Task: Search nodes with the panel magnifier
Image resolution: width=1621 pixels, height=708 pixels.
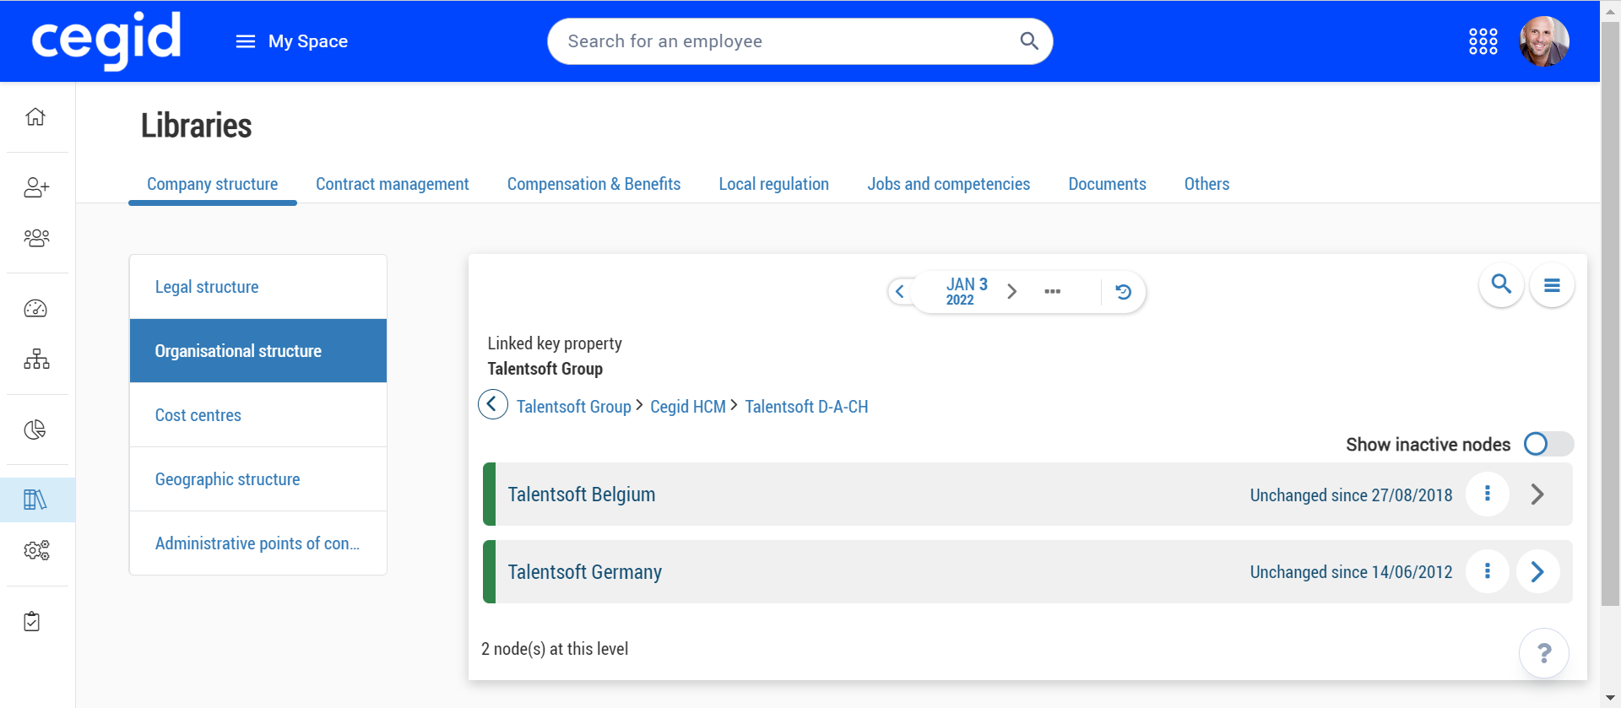Action: (1501, 284)
